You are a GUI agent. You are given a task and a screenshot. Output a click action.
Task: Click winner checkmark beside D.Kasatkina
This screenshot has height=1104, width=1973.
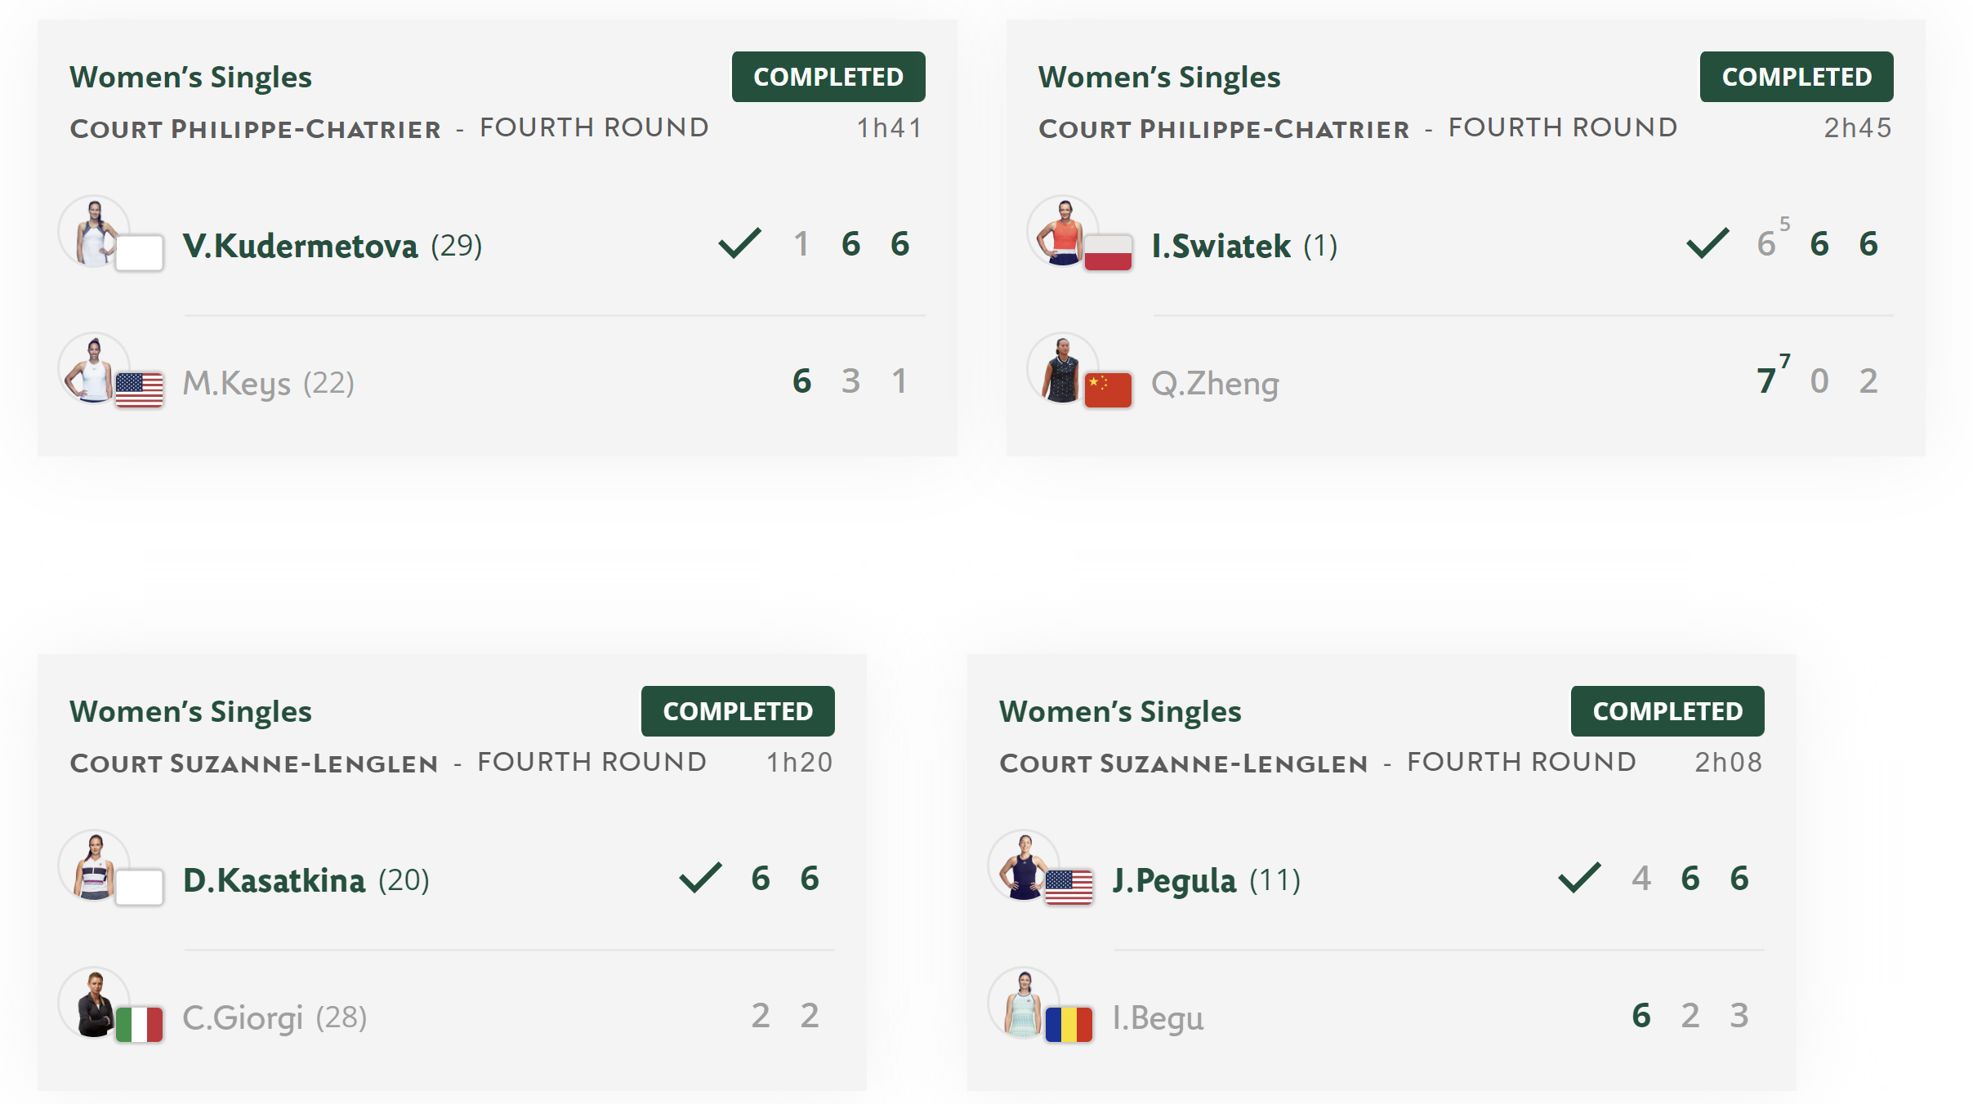[701, 878]
